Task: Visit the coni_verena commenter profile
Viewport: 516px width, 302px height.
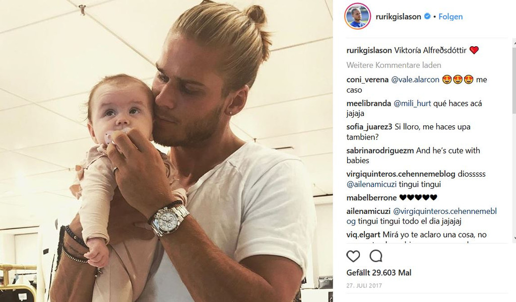Action: (x=367, y=80)
